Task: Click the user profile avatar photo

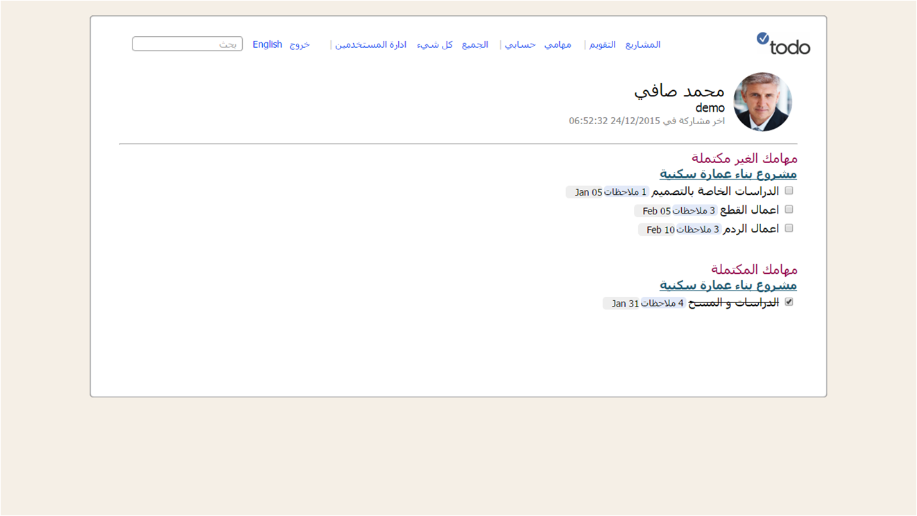Action: click(762, 102)
